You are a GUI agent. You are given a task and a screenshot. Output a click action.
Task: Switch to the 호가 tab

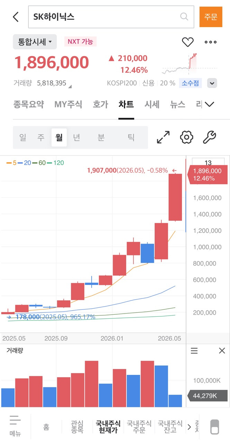[x=100, y=104]
